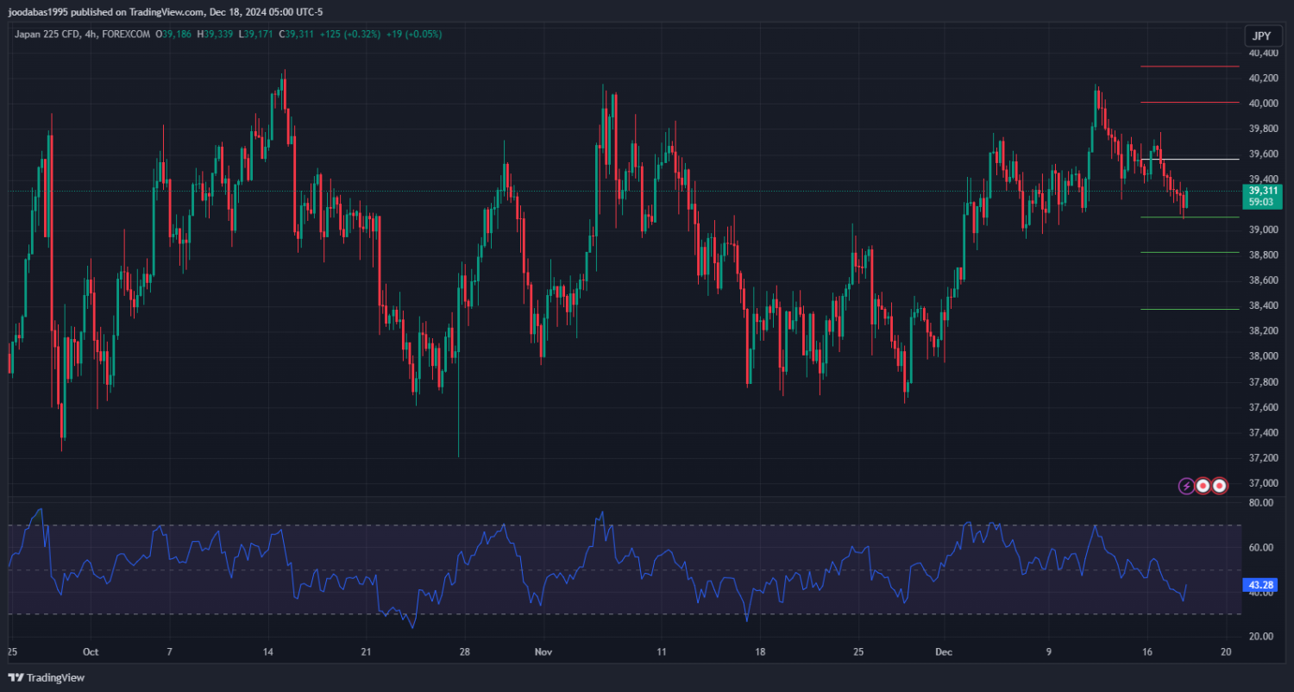Click the 21 date label on time axis
This screenshot has width=1294, height=692.
coord(366,652)
